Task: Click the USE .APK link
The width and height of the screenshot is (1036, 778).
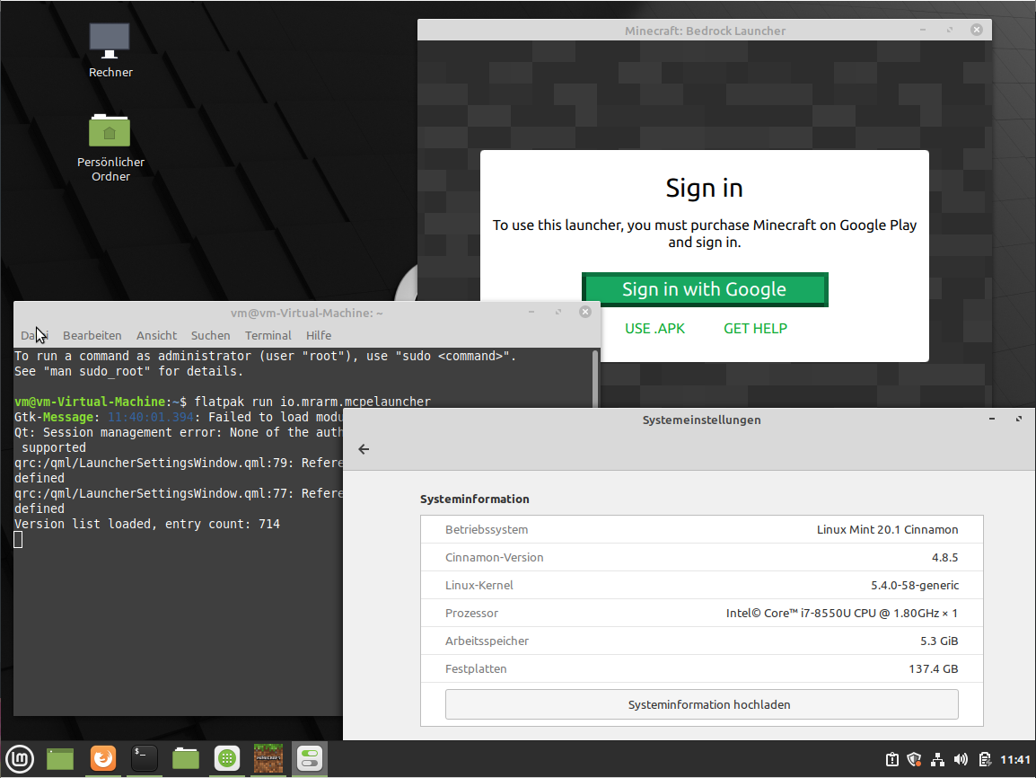Action: coord(654,329)
